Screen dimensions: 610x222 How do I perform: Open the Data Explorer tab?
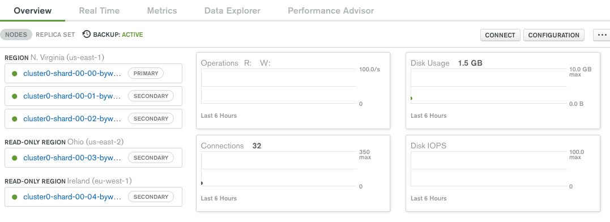(232, 11)
